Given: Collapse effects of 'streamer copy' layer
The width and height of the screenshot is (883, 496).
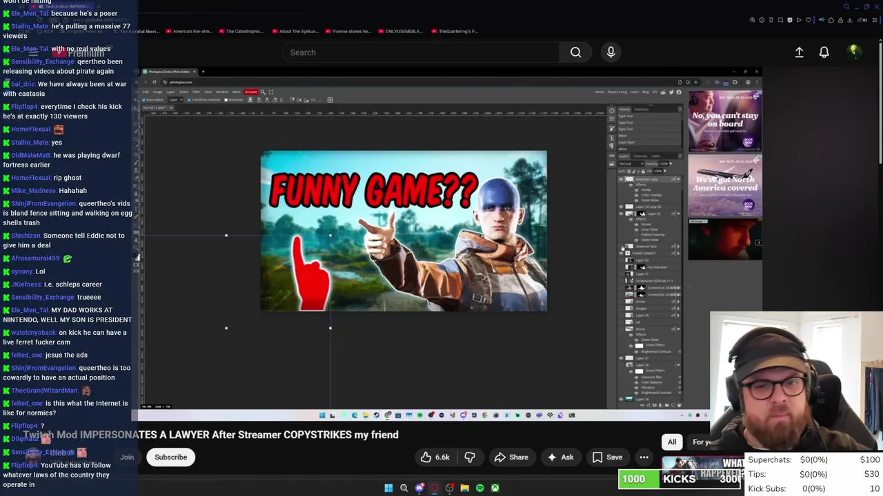Looking at the screenshot, I should (x=679, y=179).
